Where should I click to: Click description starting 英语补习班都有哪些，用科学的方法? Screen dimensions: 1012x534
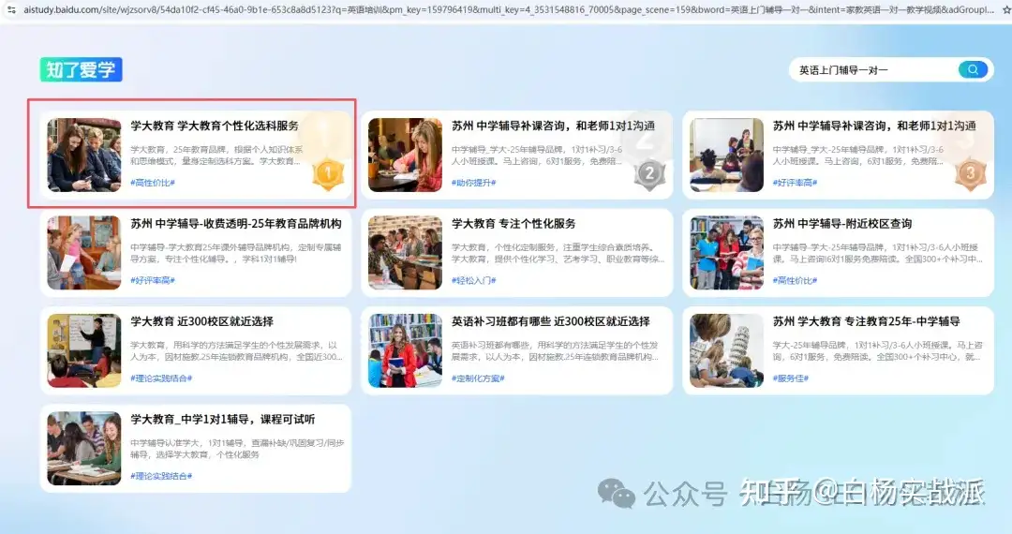point(555,350)
